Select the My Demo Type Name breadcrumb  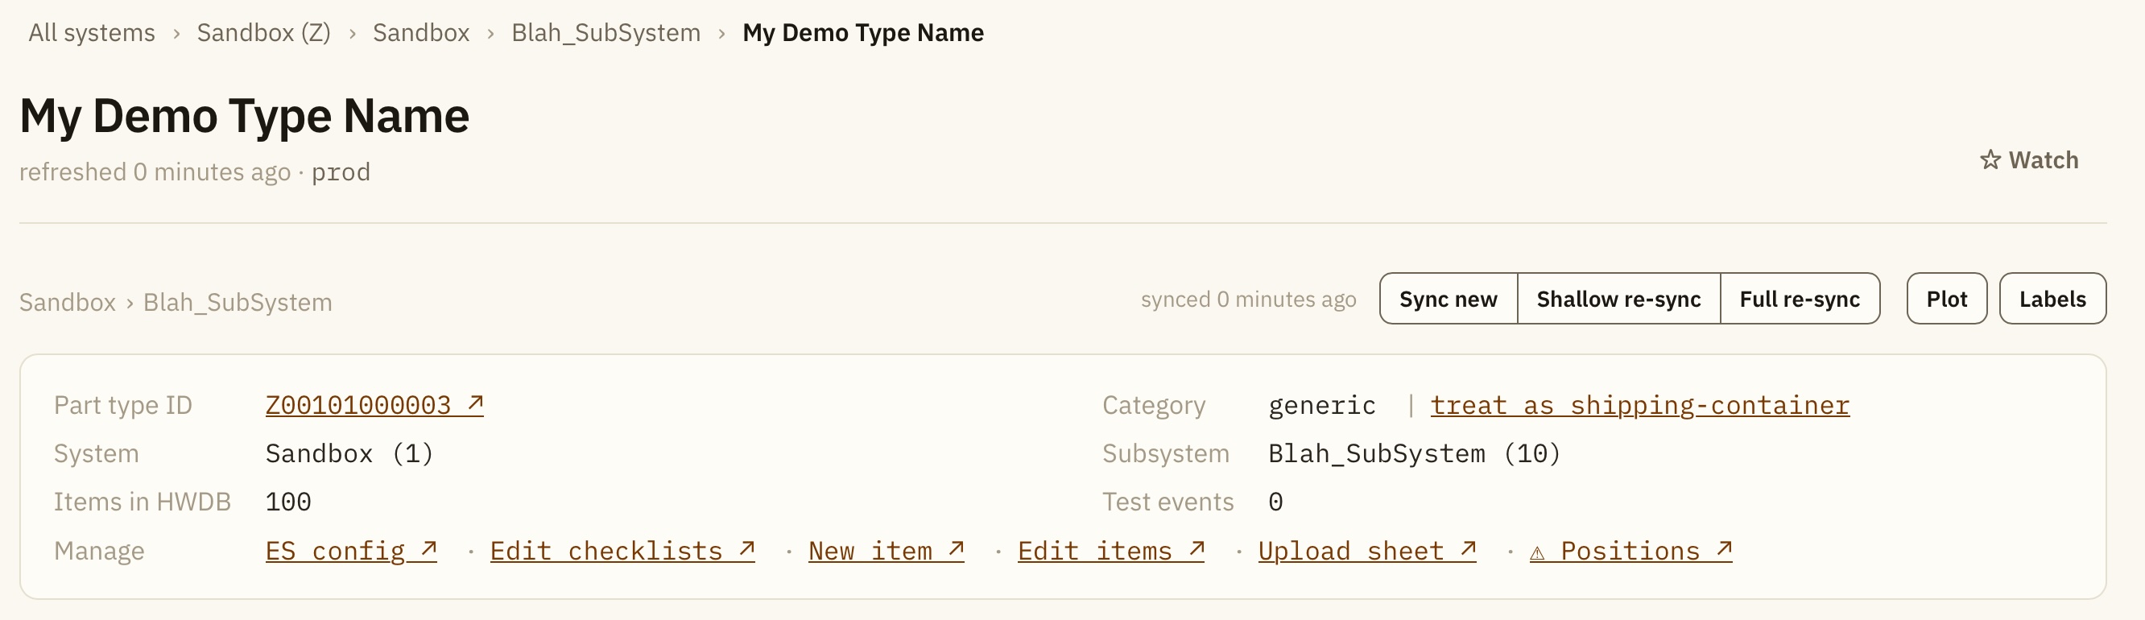click(x=862, y=33)
